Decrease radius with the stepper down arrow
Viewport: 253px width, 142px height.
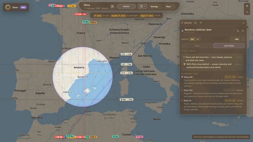(x=243, y=40)
